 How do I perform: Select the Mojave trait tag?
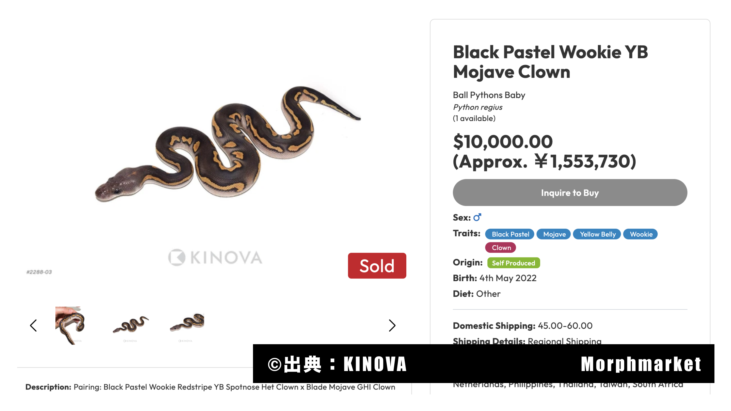[554, 234]
